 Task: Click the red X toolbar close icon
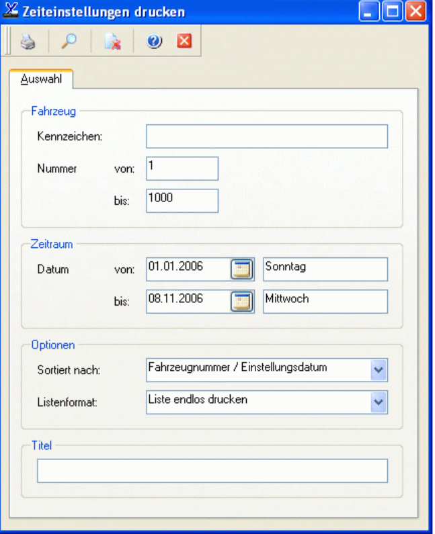[x=184, y=42]
